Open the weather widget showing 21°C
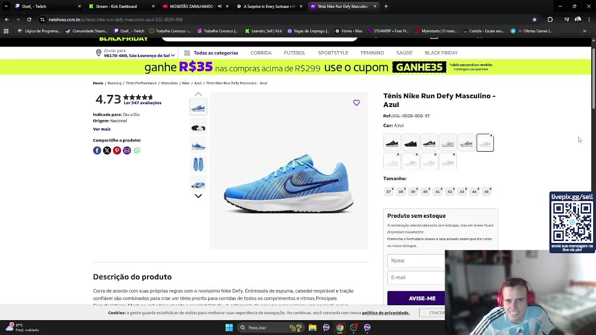 pyautogui.click(x=22, y=328)
